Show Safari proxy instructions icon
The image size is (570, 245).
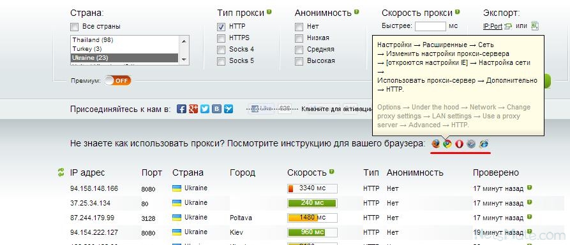[x=471, y=144]
